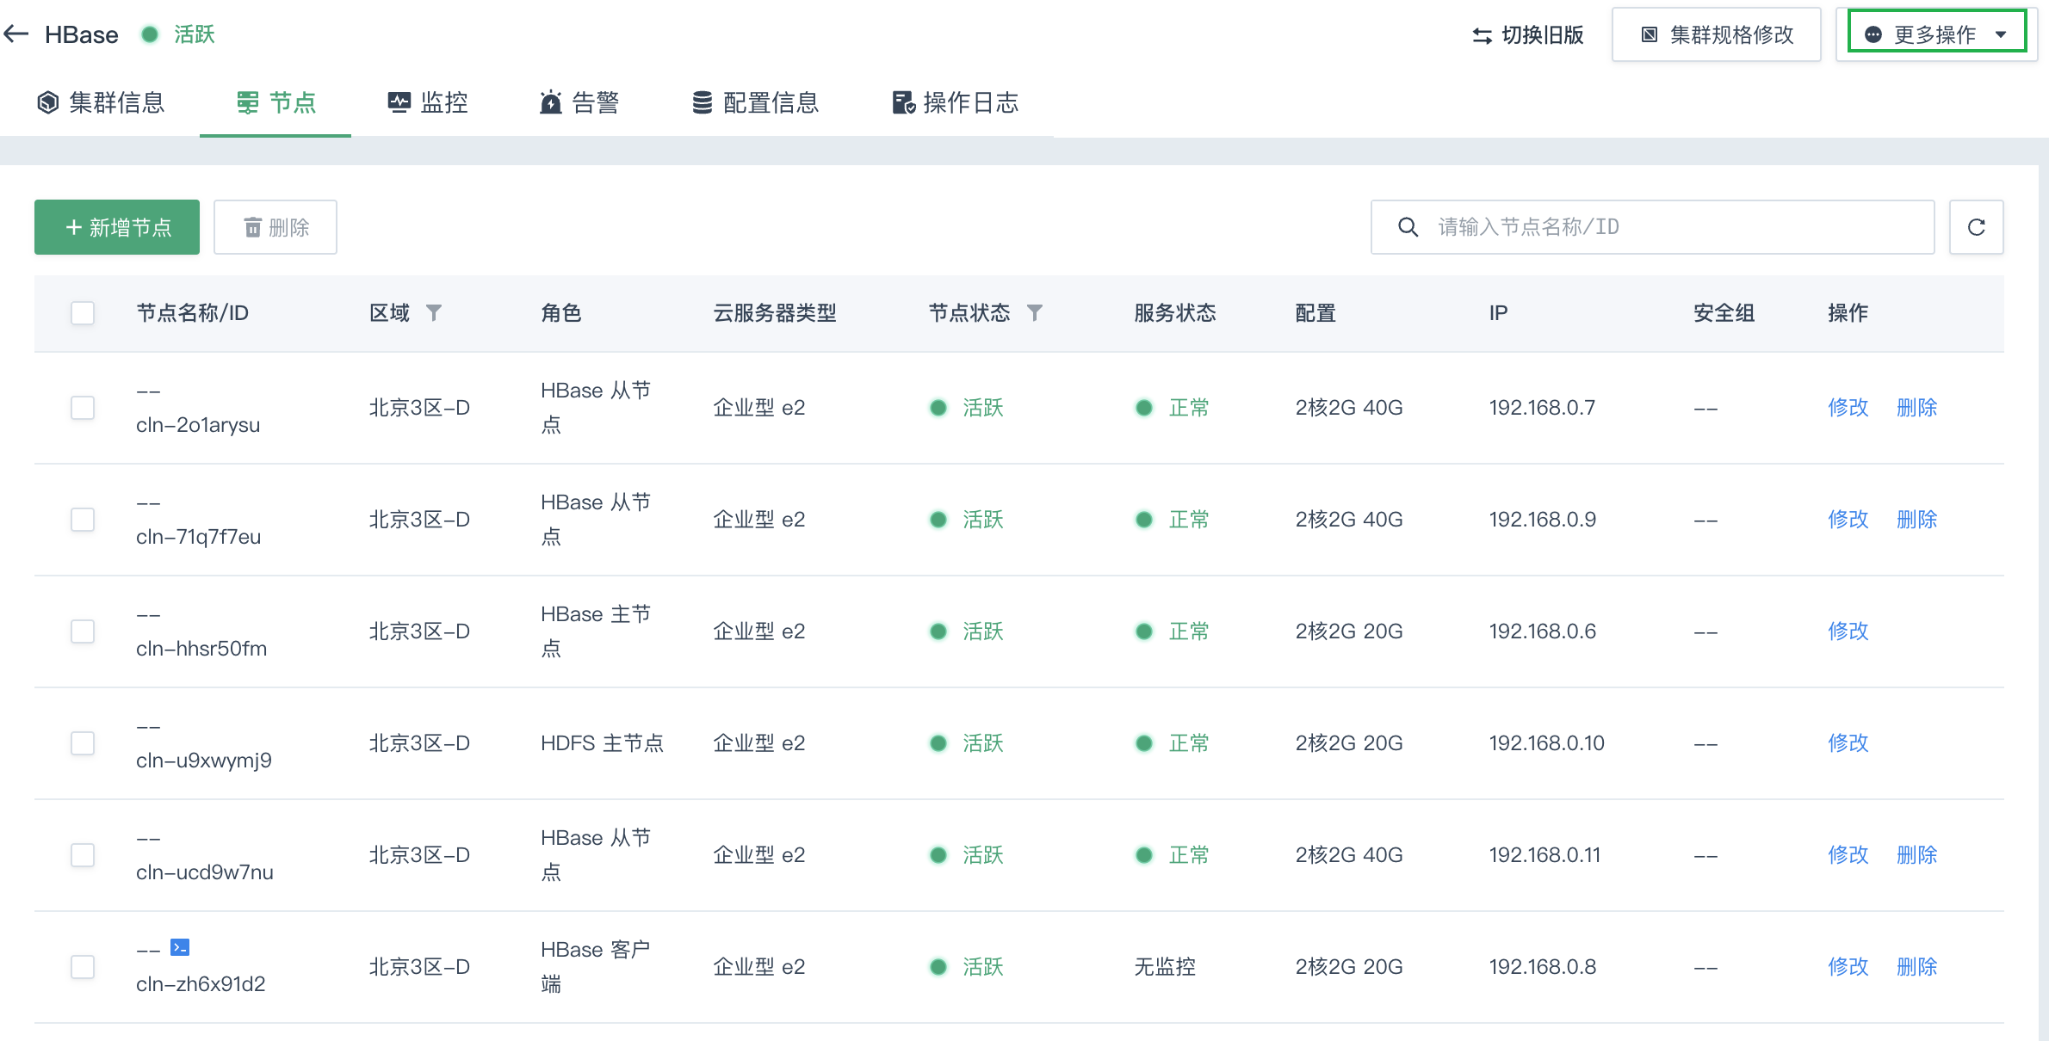
Task: Toggle the select-all checkbox in the header
Action: click(83, 313)
